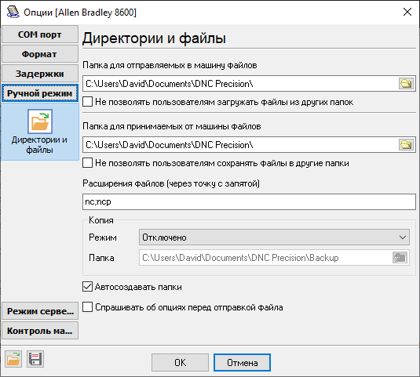Open the COM порт section
The height and width of the screenshot is (377, 420).
pos(40,34)
